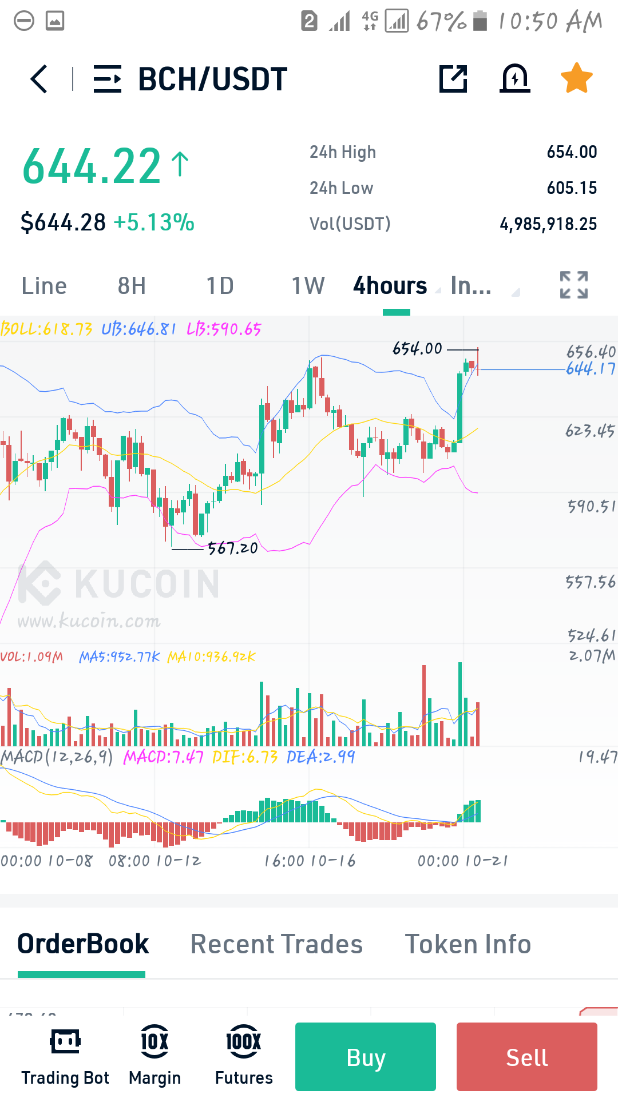Screen dimensions: 618x1098
Task: Select the 1W timeframe
Action: (308, 285)
